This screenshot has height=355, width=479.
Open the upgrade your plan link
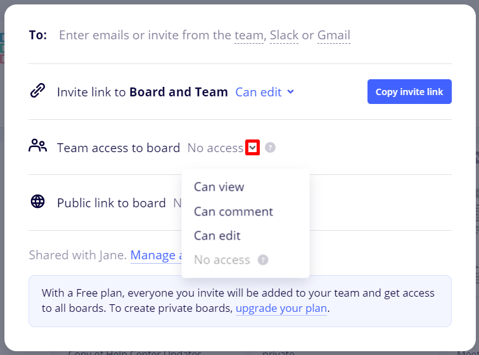(x=281, y=309)
